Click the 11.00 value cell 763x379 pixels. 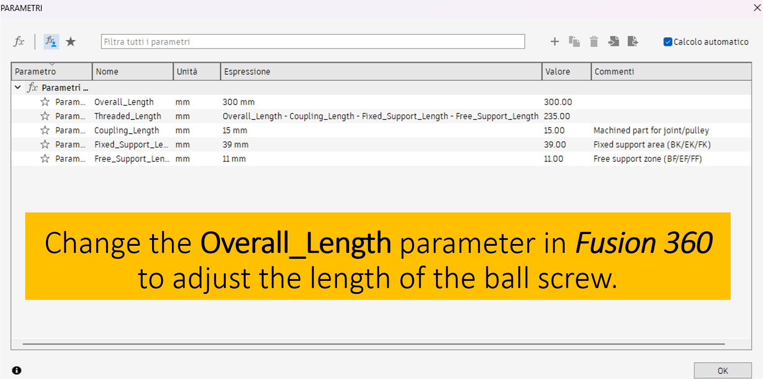click(x=553, y=158)
